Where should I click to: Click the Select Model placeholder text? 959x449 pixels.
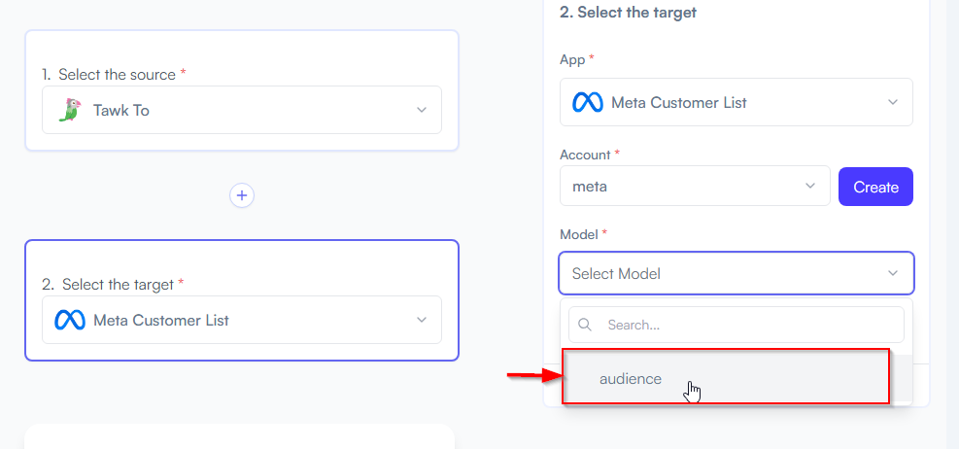click(616, 274)
